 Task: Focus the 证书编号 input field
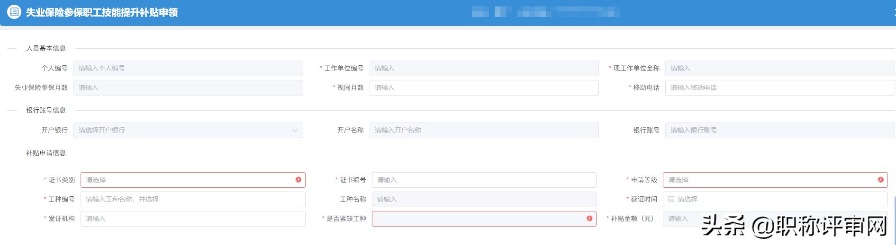484,180
